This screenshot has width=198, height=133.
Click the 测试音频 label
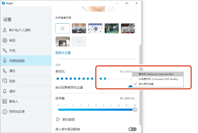(x=69, y=119)
